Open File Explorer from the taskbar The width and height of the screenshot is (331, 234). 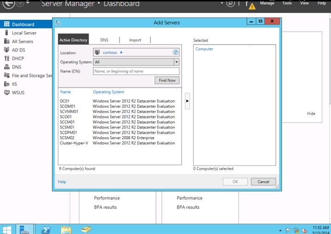(x=66, y=230)
